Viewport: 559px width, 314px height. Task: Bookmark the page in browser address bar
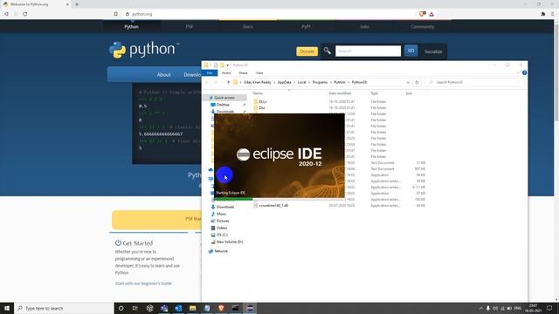(116, 14)
